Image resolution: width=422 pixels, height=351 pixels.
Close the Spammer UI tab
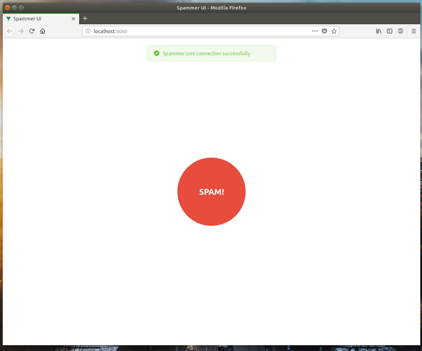click(x=73, y=19)
